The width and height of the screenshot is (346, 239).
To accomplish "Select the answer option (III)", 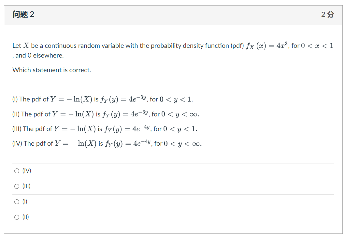I will coord(16,186).
